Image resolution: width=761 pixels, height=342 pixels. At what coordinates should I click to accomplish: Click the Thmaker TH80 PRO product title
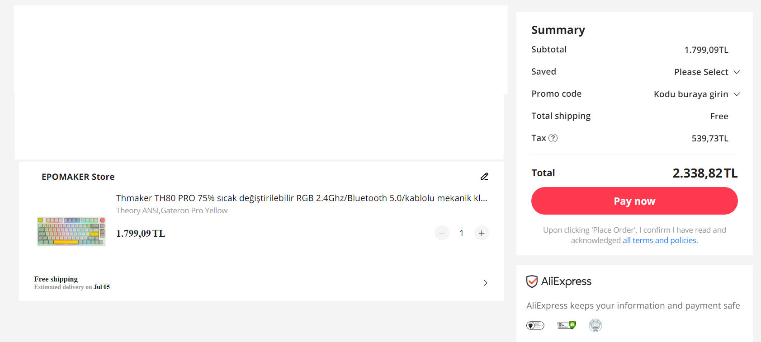pyautogui.click(x=301, y=198)
